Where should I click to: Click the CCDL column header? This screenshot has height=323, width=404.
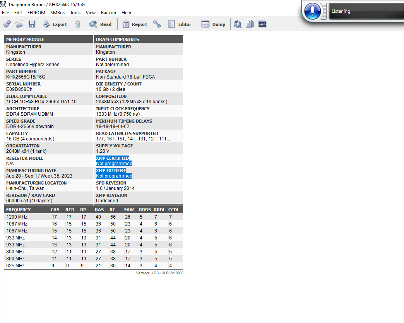(174, 210)
